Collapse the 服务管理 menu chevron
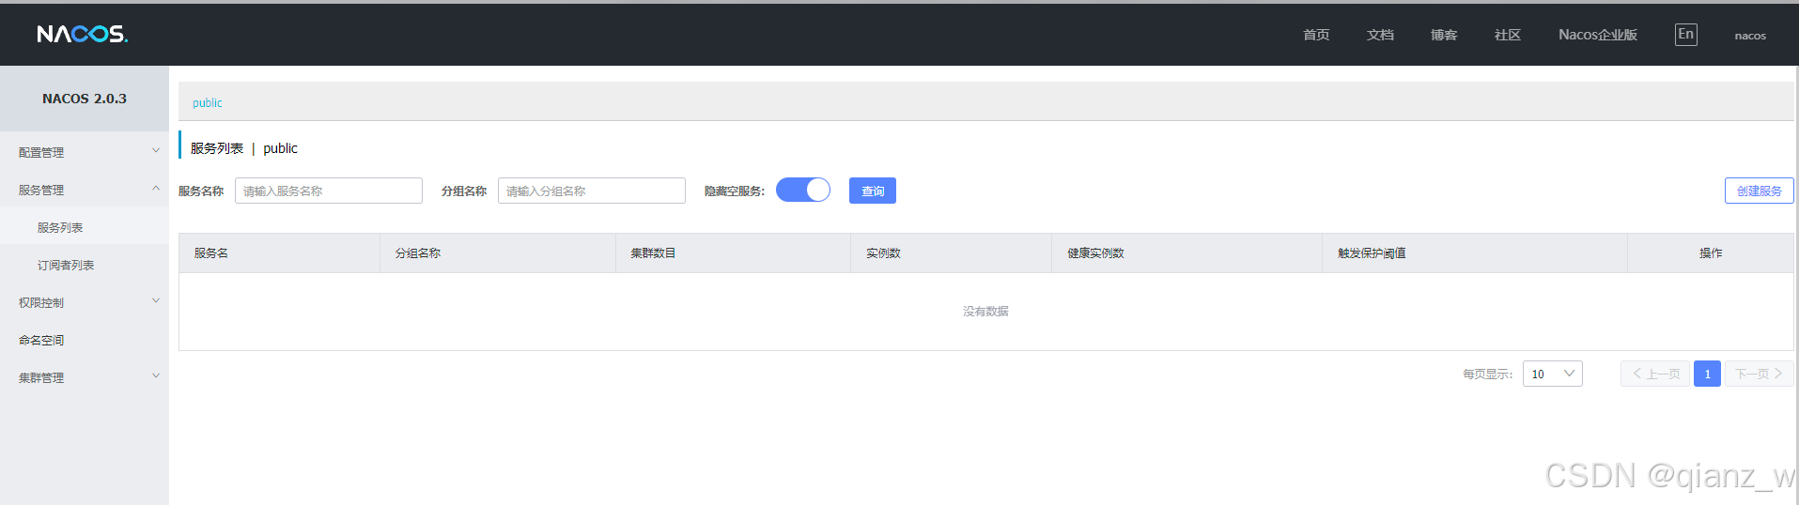 pos(156,188)
